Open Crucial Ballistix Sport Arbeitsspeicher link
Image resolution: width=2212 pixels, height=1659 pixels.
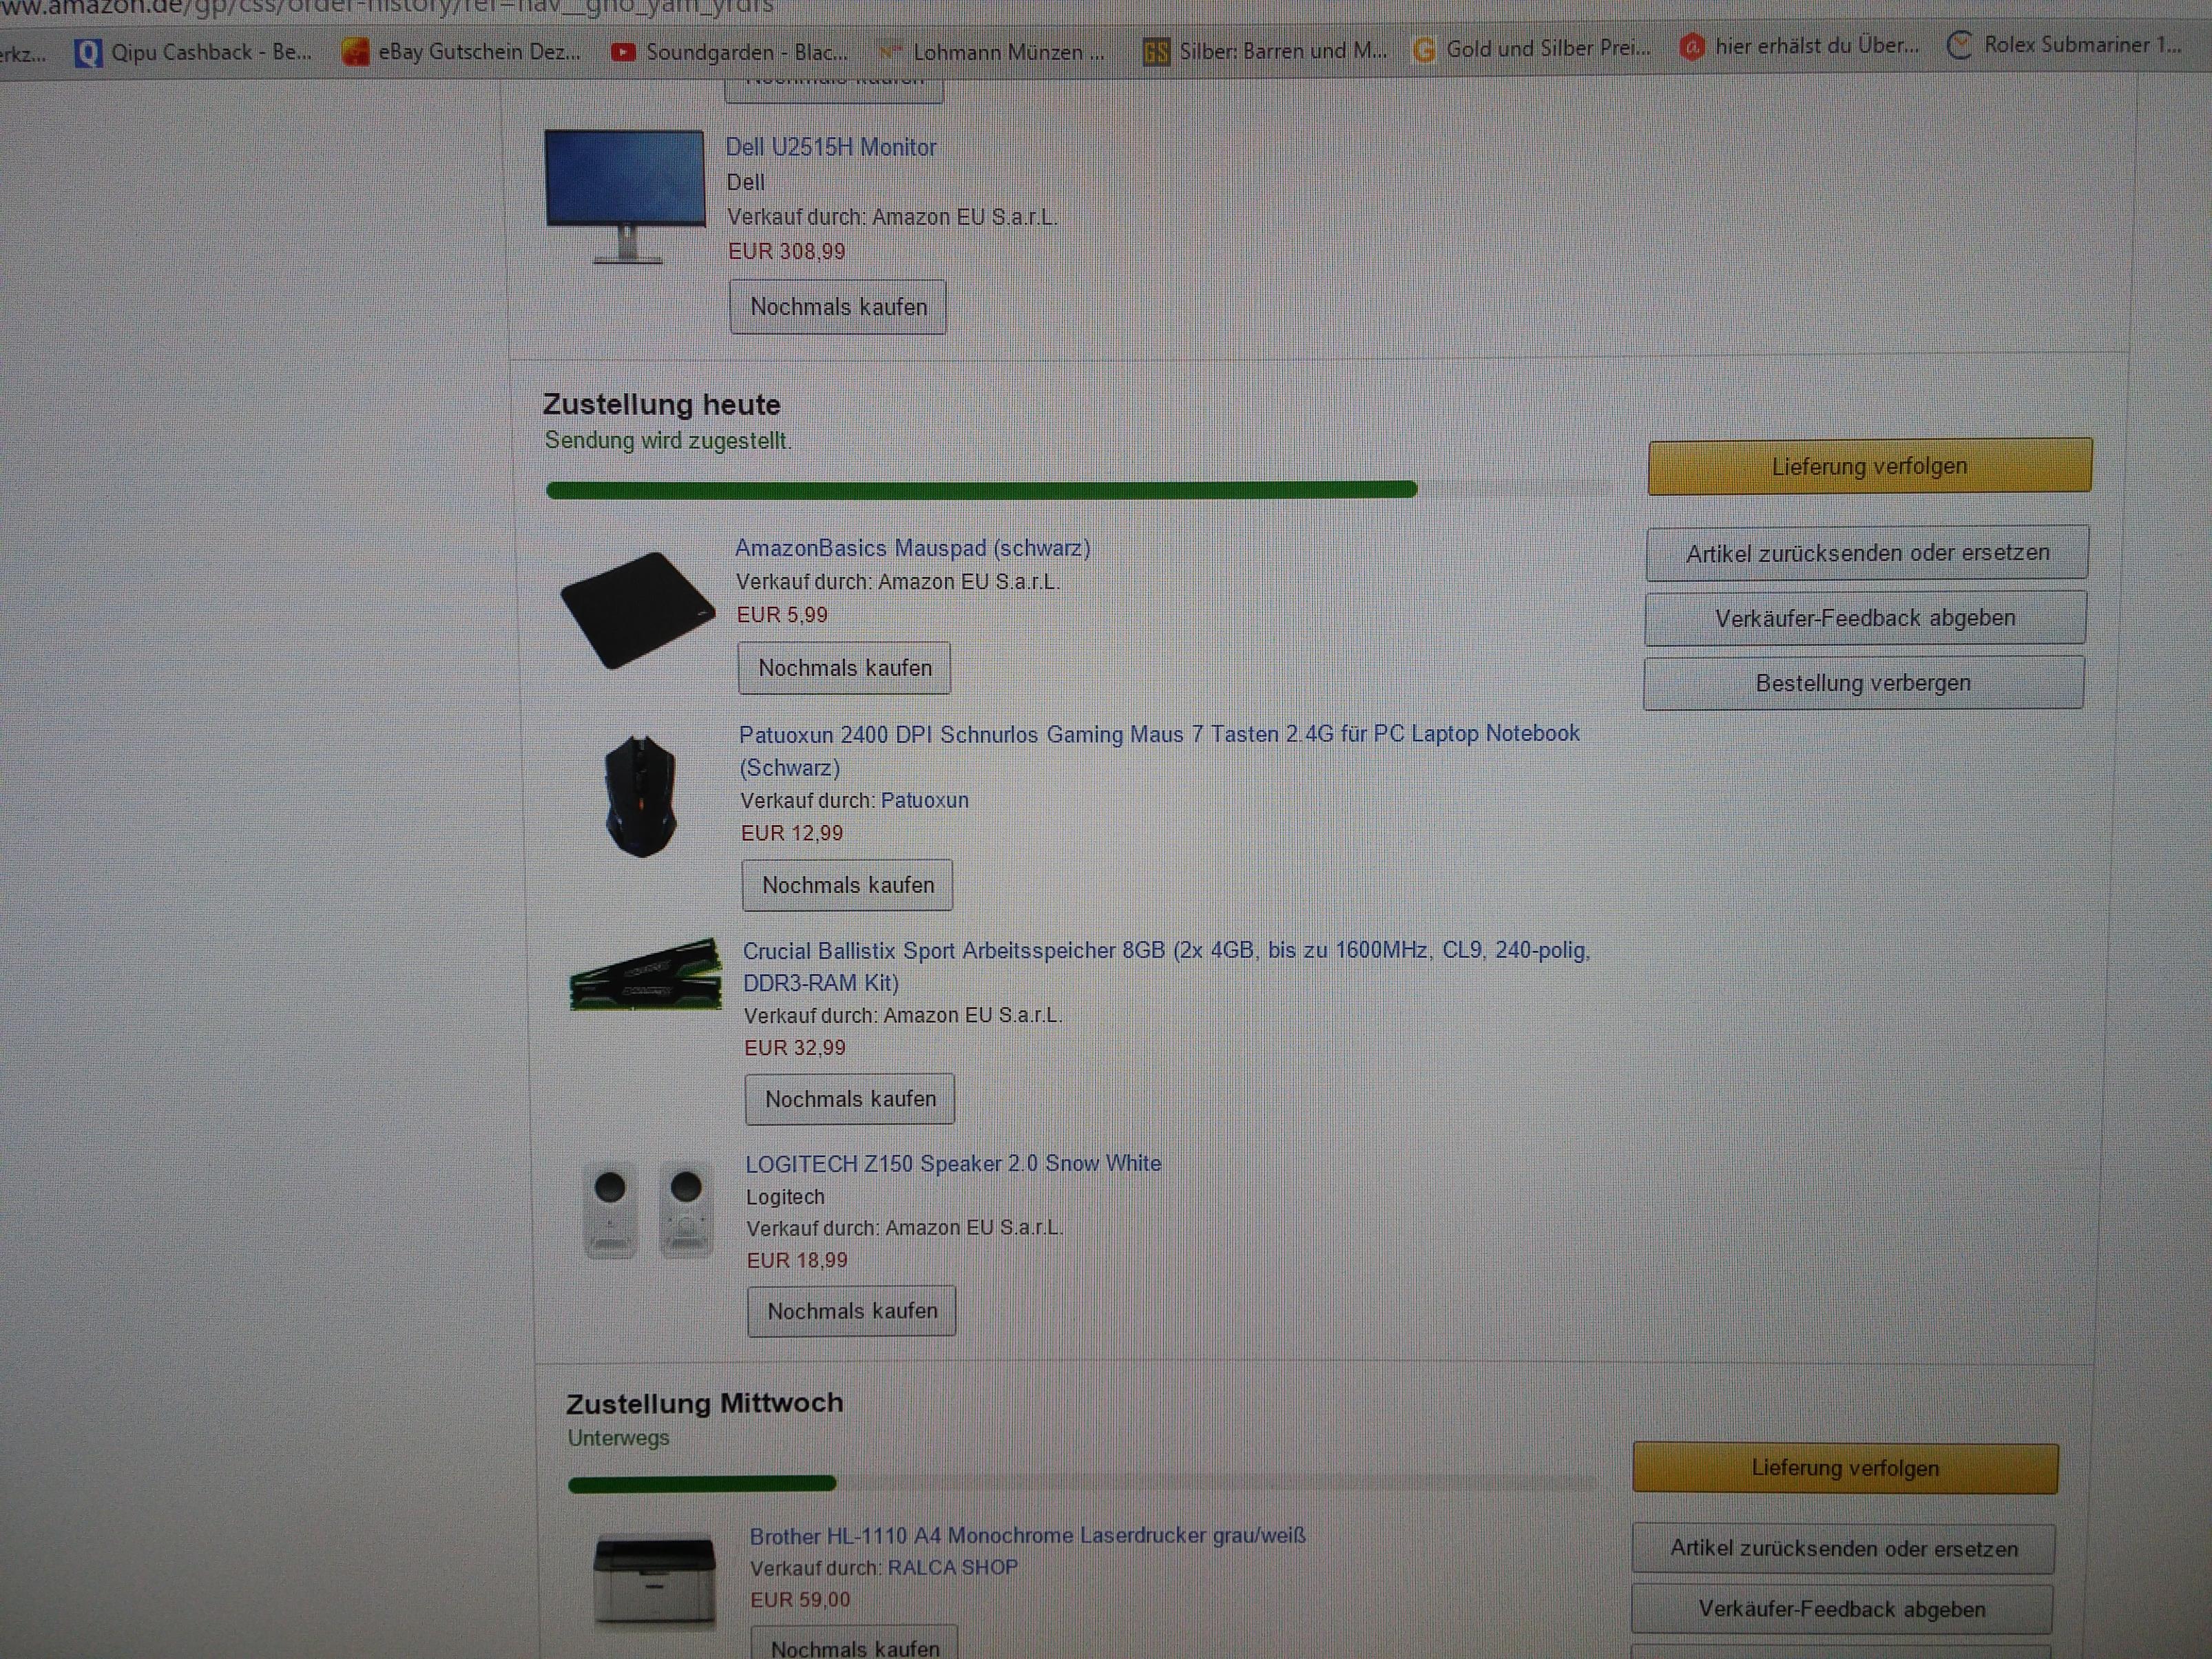click(1166, 967)
